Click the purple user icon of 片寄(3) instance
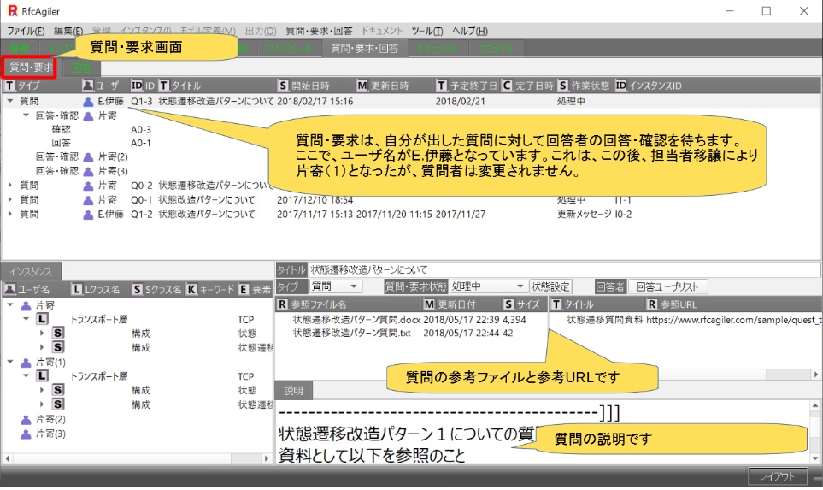 26,434
